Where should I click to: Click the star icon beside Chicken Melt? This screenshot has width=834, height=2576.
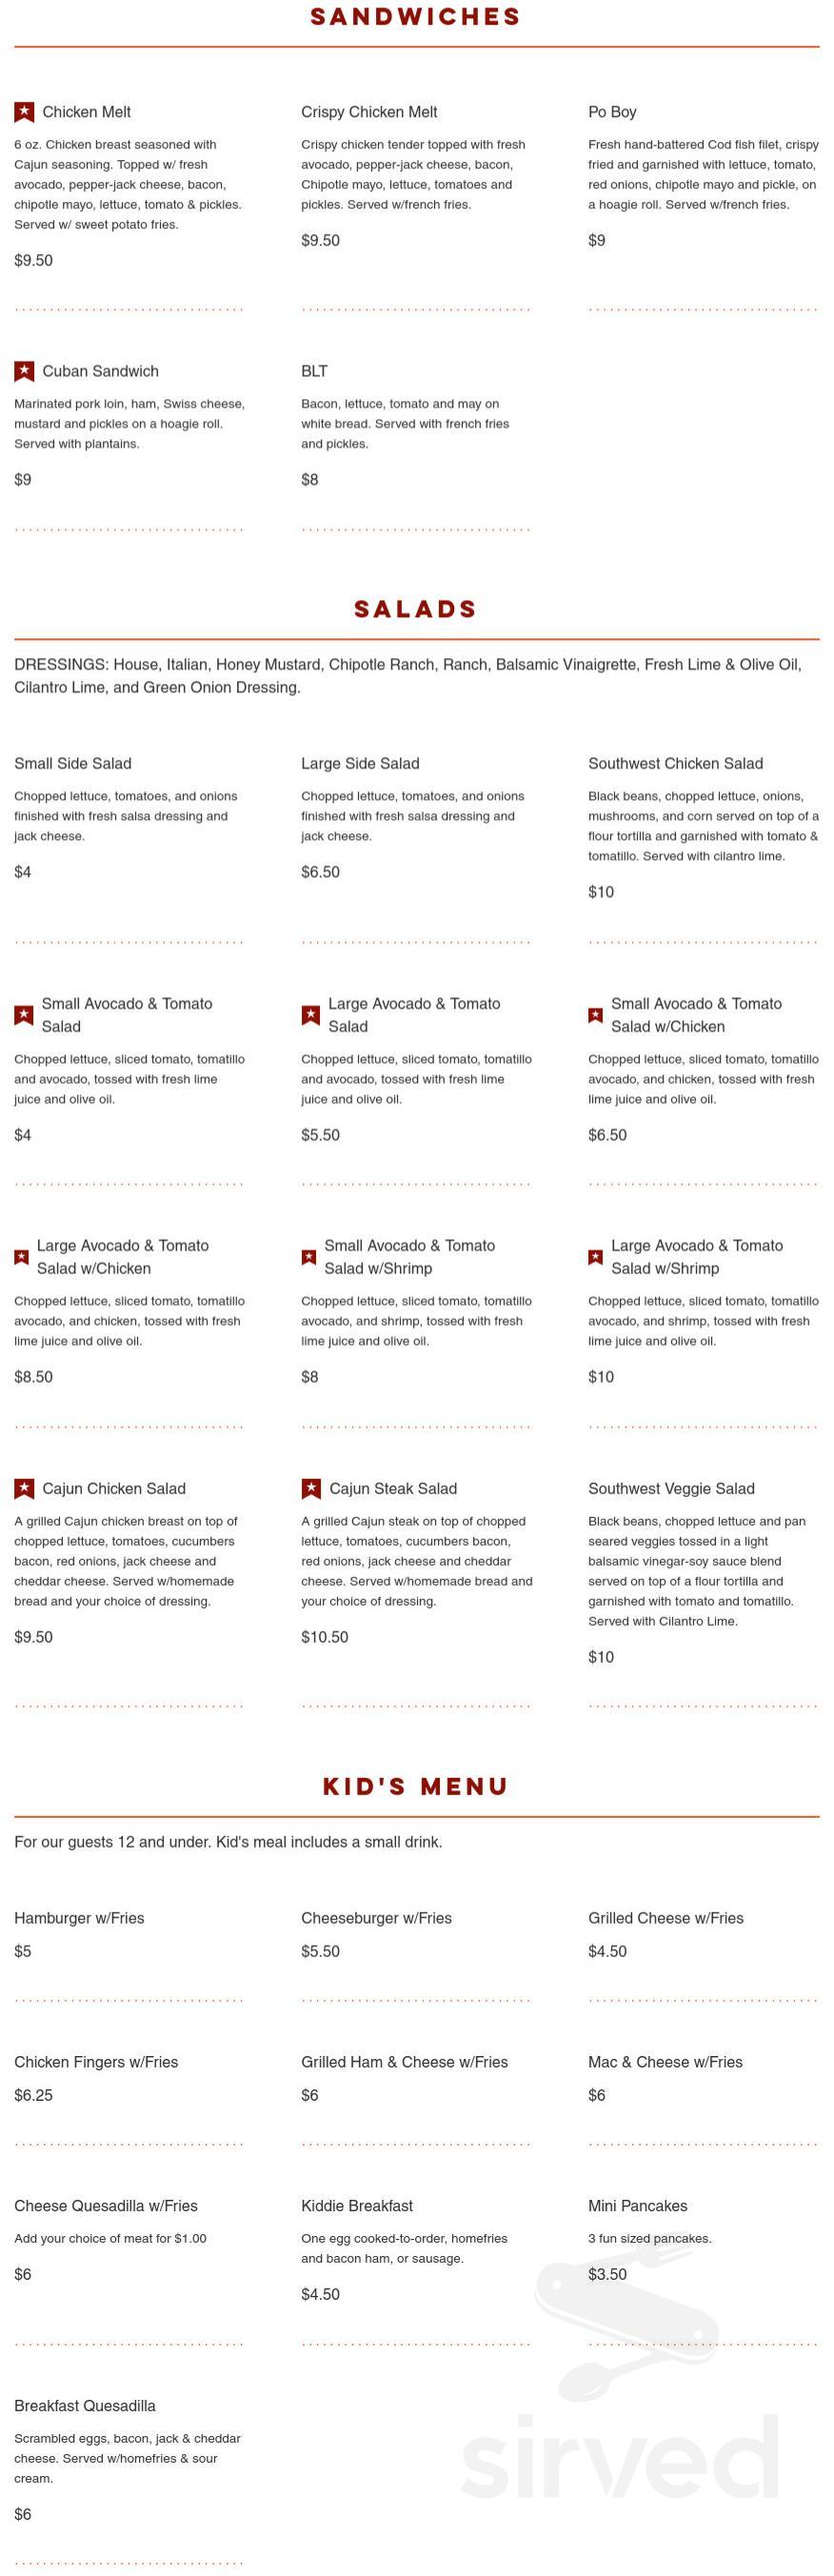coord(24,112)
